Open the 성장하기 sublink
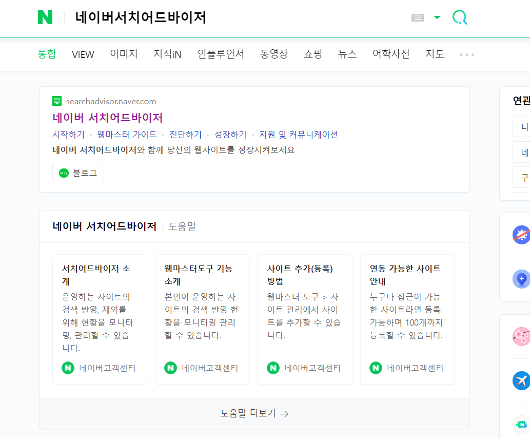The width and height of the screenshot is (530, 438). pos(230,135)
